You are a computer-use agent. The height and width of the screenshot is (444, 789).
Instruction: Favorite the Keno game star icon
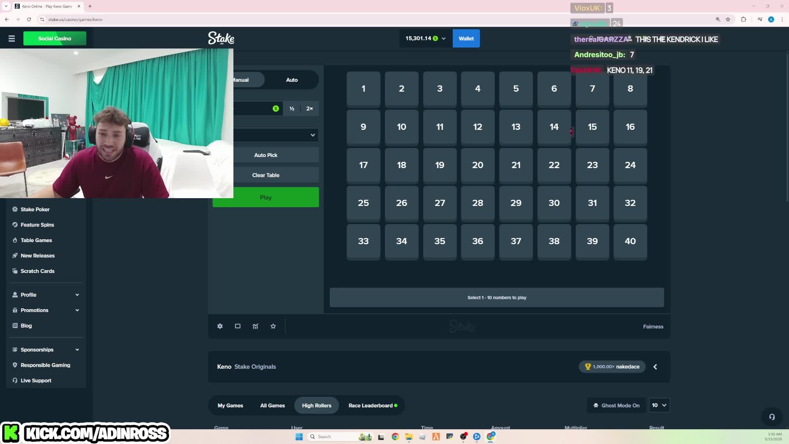click(x=273, y=326)
